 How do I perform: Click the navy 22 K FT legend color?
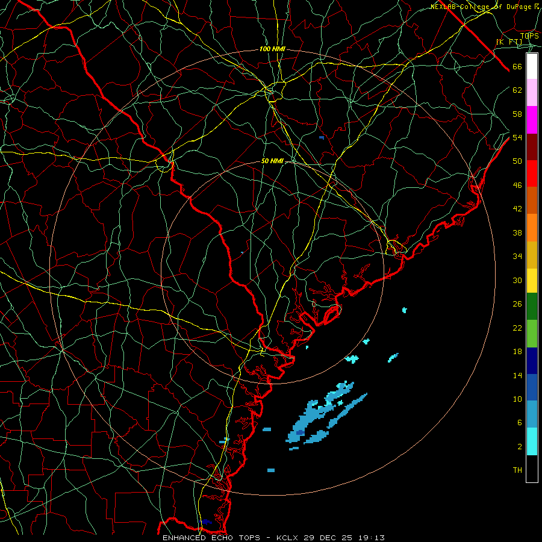click(x=532, y=361)
